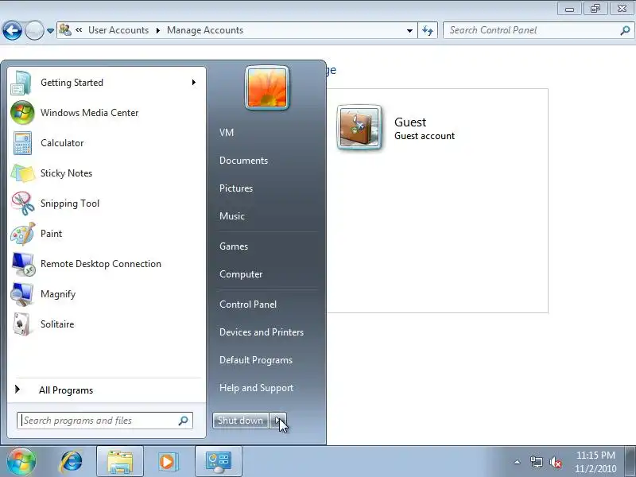This screenshot has width=636, height=477.
Task: Expand All Programs
Action: pyautogui.click(x=106, y=390)
